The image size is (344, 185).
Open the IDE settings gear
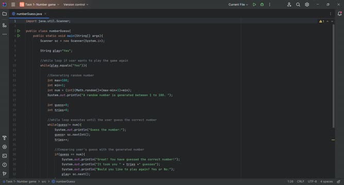[x=307, y=5]
